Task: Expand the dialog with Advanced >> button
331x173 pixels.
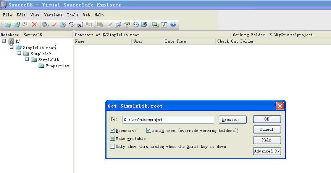Action: (267, 151)
